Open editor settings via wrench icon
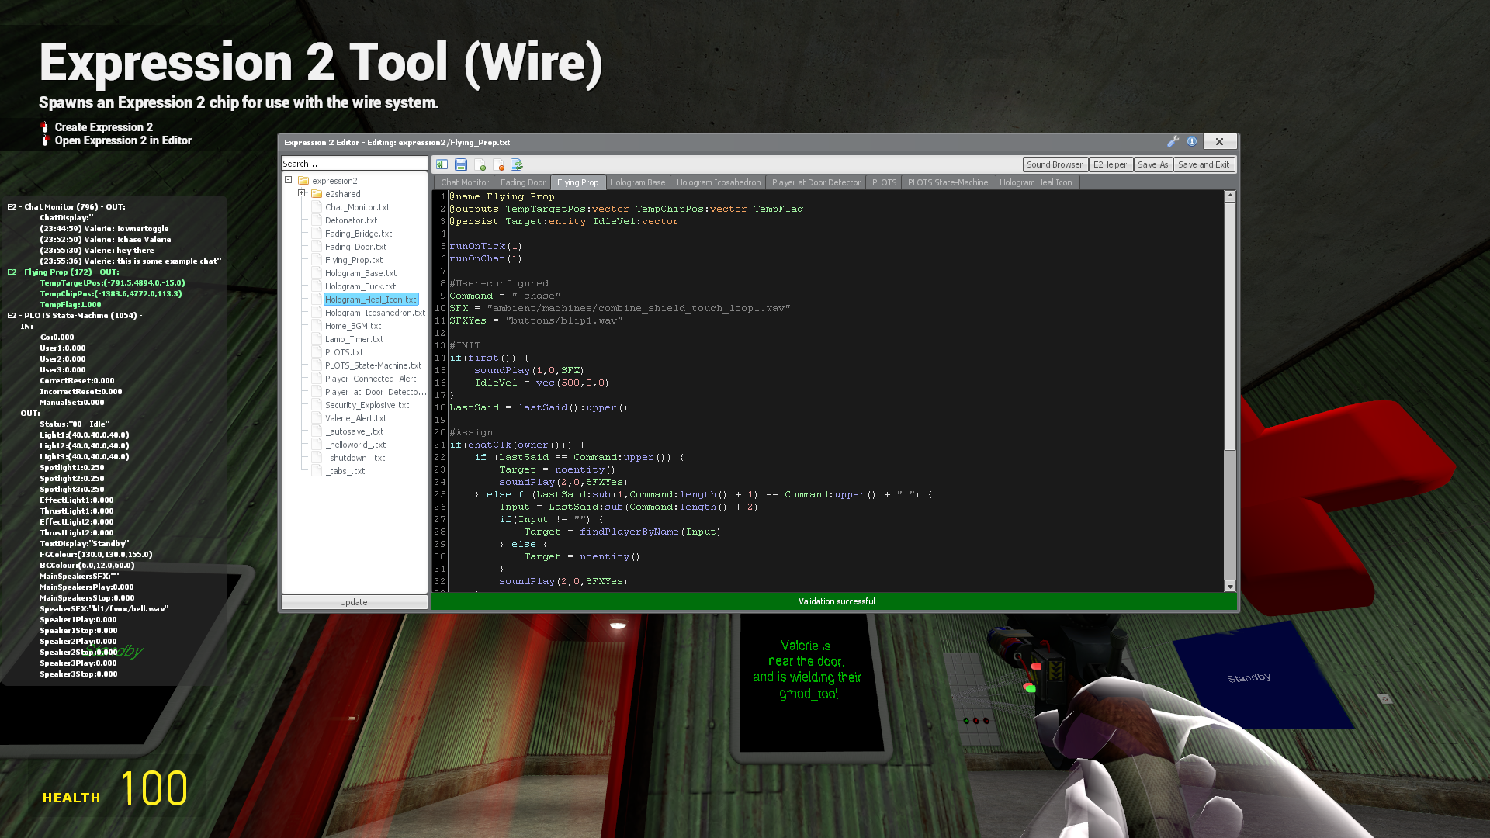1490x838 pixels. point(1173,141)
